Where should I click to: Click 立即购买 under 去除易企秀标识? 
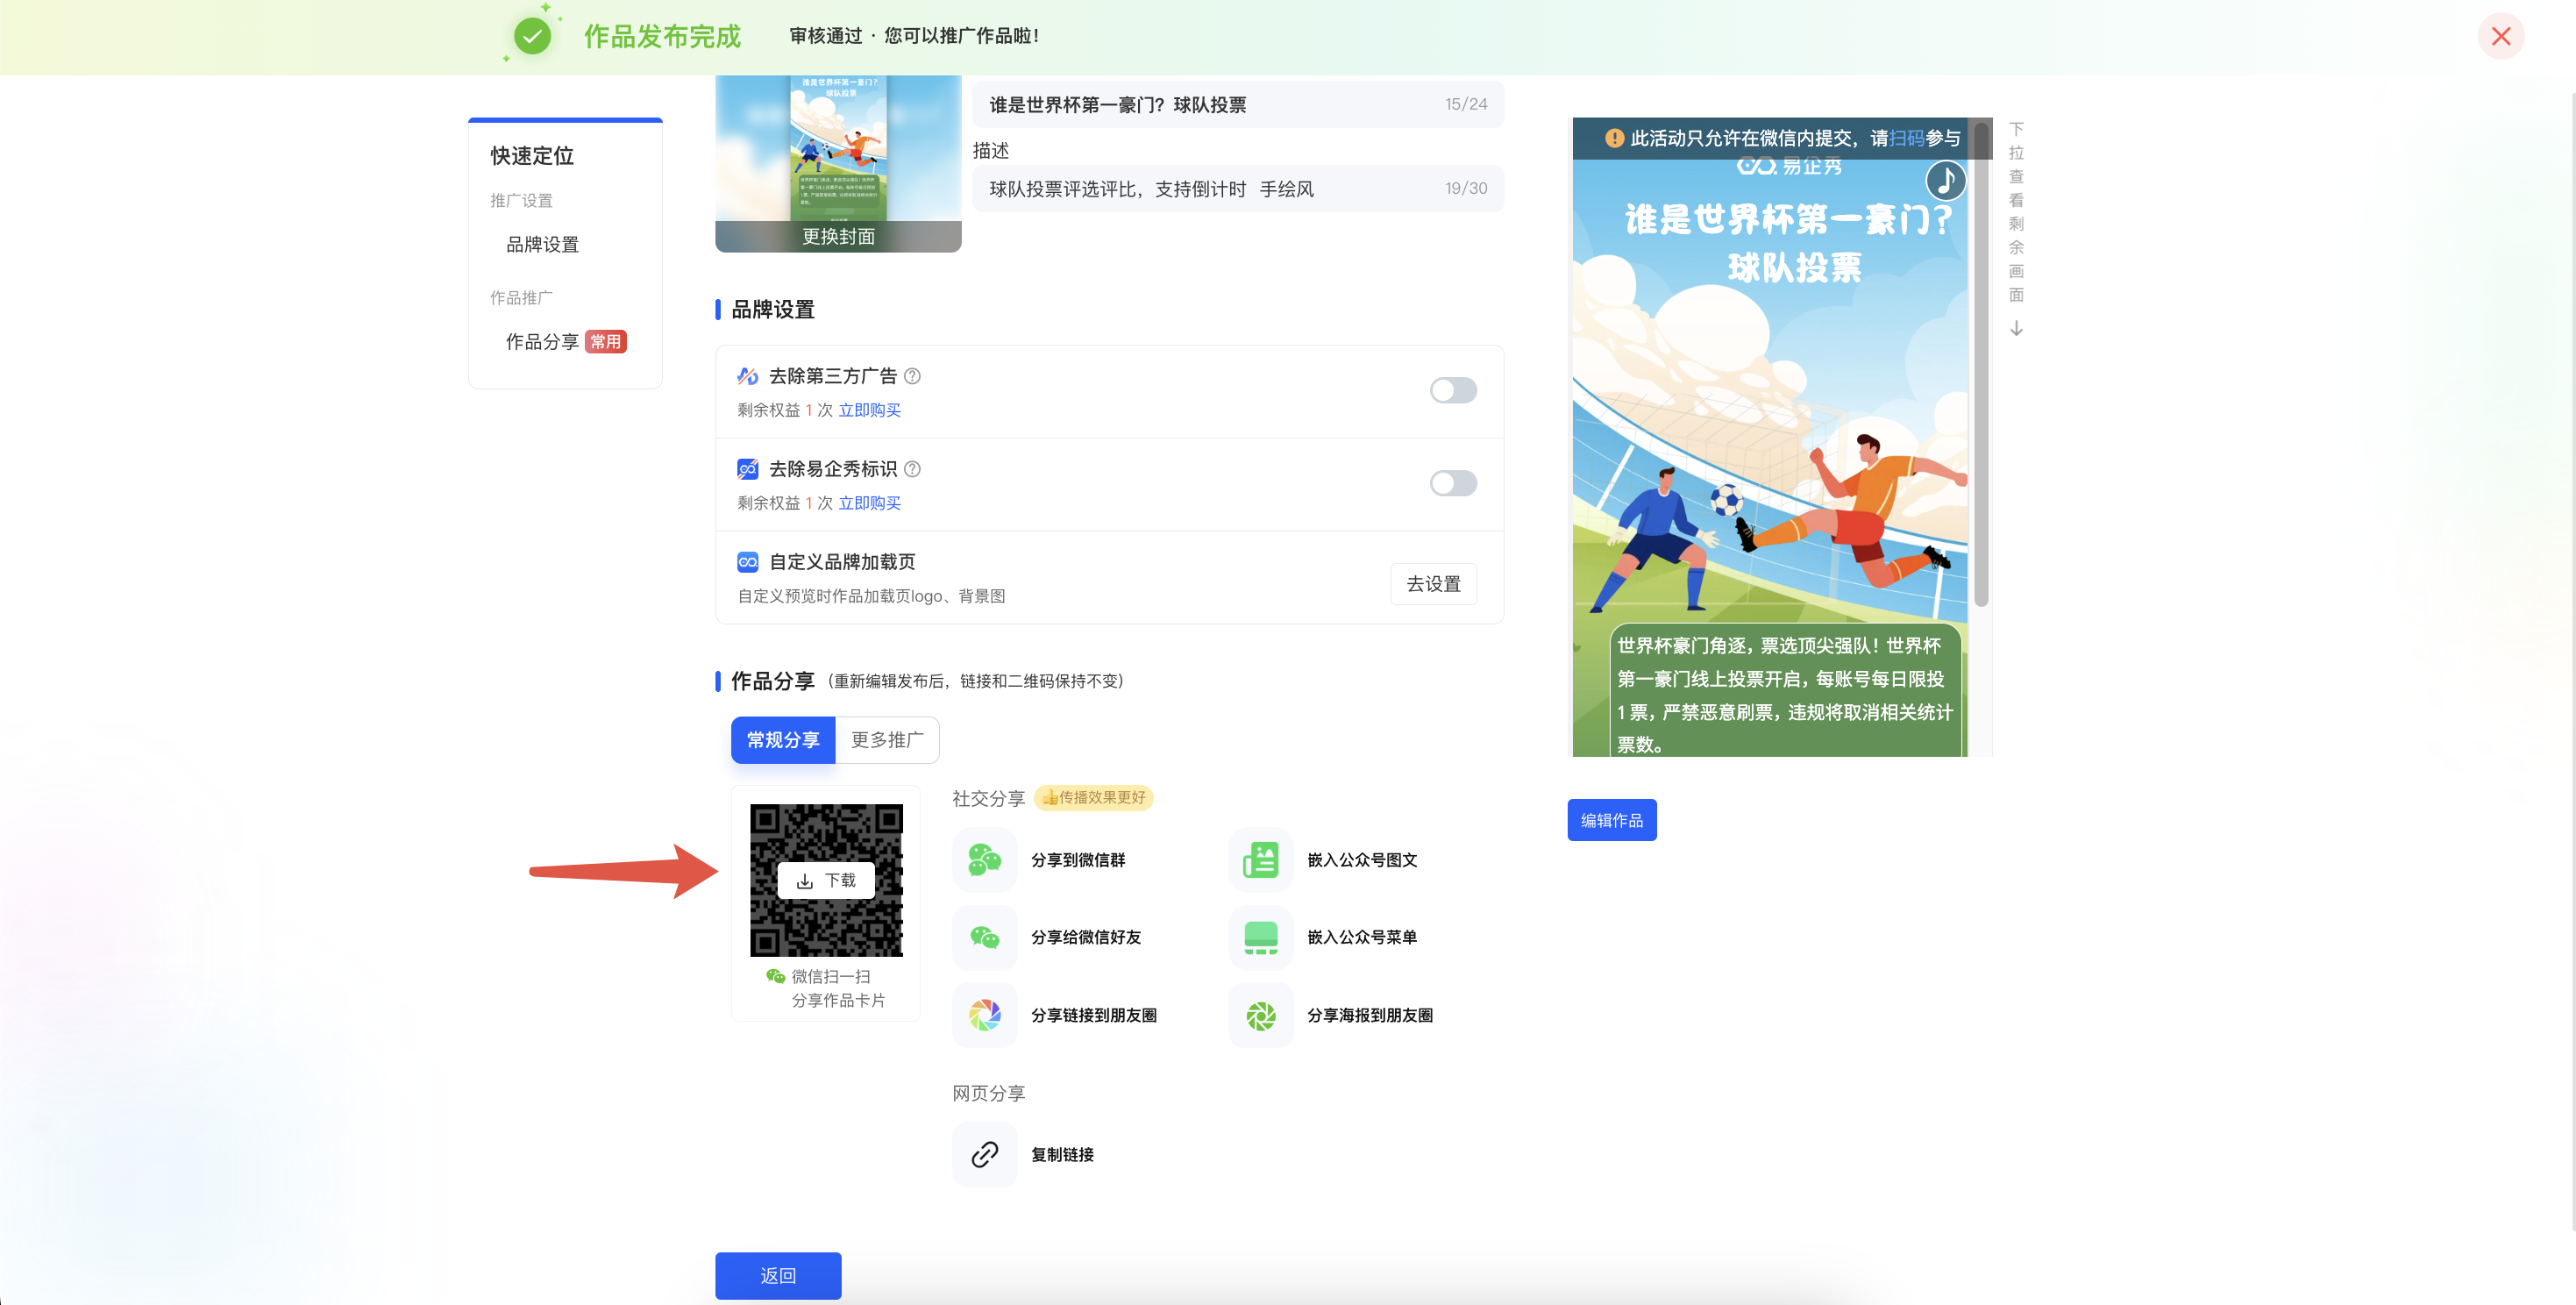[869, 503]
